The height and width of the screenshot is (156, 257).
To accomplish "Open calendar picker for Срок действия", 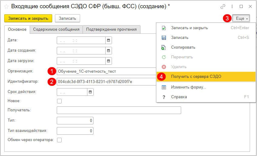I will pos(90,92).
